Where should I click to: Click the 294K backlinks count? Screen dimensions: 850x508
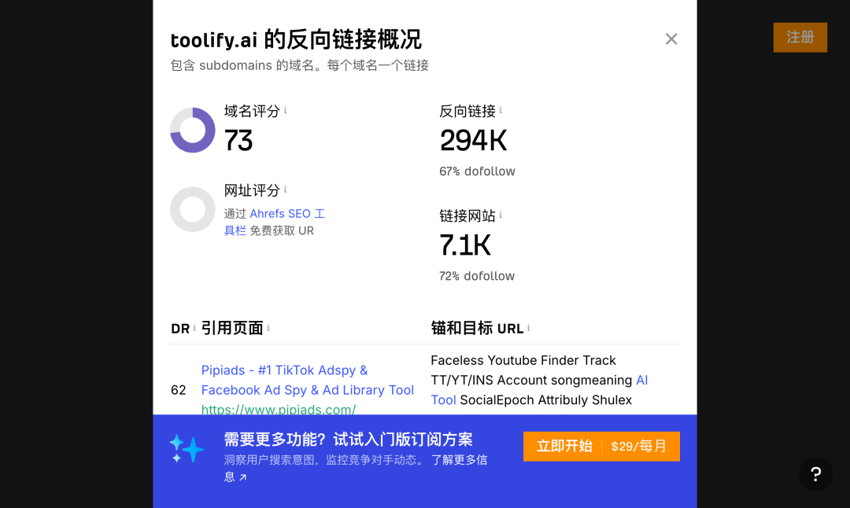473,140
